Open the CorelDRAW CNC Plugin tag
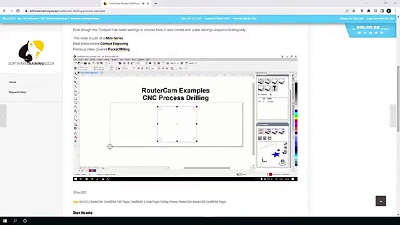This screenshot has width=400, height=225. (x=117, y=202)
